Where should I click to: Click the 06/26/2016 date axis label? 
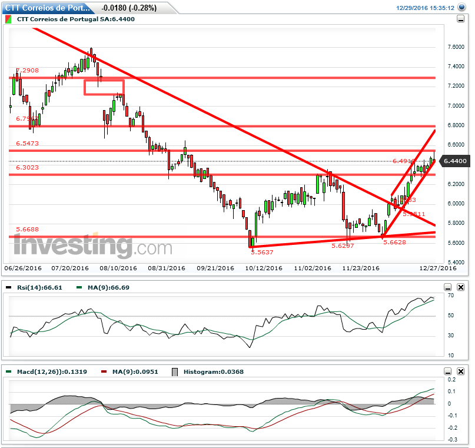coord(23,268)
